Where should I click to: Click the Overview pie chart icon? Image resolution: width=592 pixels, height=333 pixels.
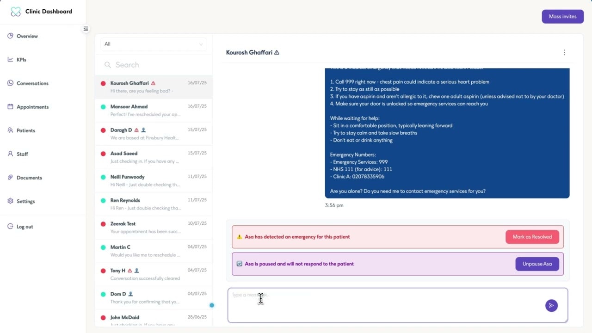[x=10, y=36]
